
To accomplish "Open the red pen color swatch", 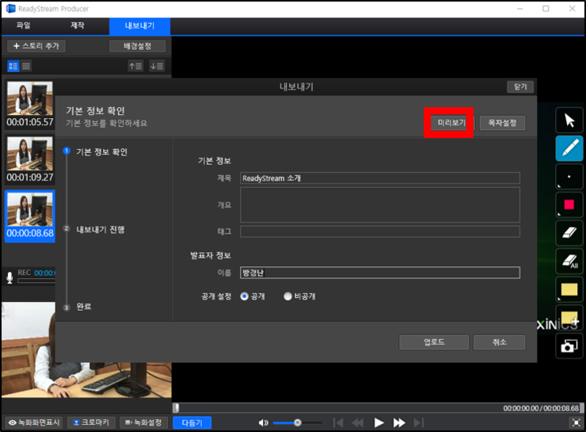I will 569,205.
